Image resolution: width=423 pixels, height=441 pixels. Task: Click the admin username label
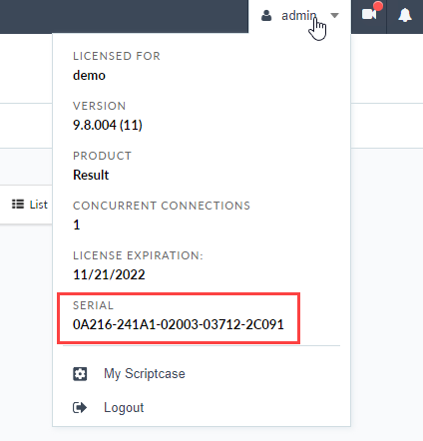(298, 16)
